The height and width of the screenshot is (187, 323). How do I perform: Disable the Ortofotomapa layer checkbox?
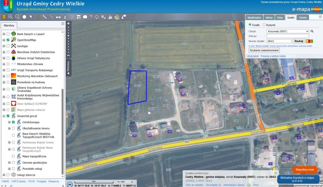tap(13, 122)
